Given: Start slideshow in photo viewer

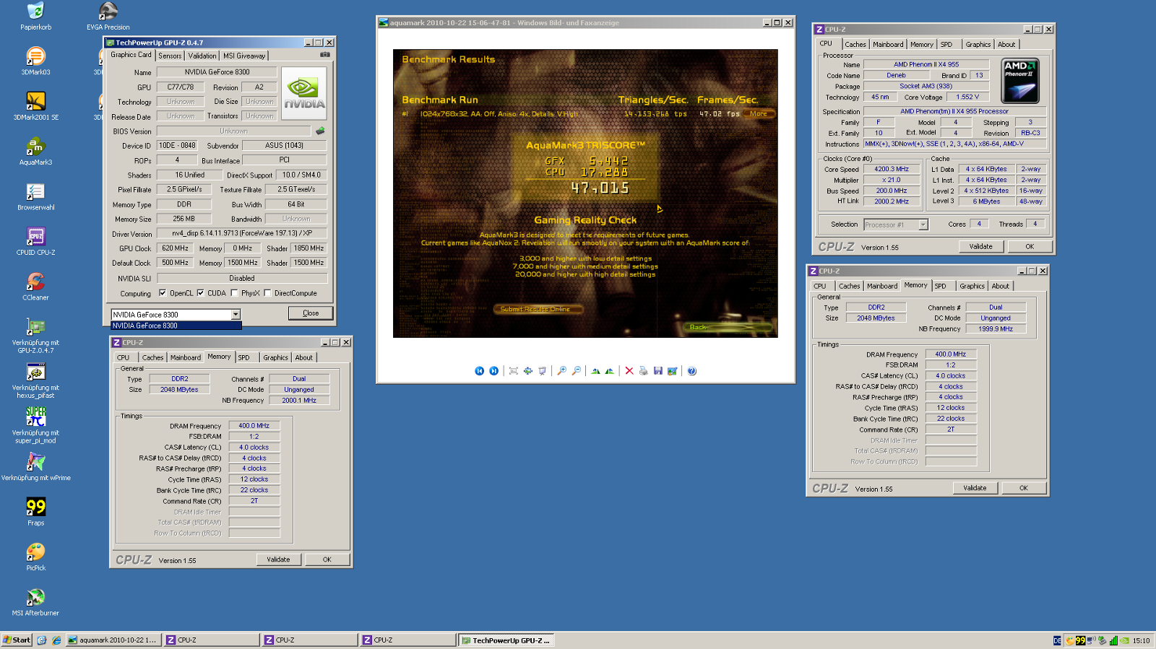Looking at the screenshot, I should [543, 371].
